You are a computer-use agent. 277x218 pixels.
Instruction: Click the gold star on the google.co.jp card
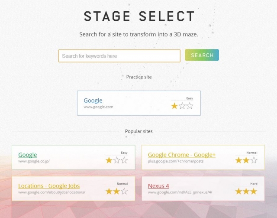pyautogui.click(x=109, y=160)
